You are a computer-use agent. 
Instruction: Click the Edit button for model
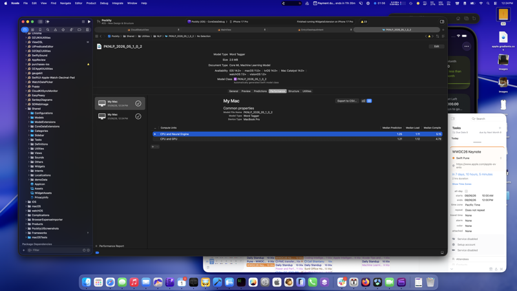(x=437, y=47)
